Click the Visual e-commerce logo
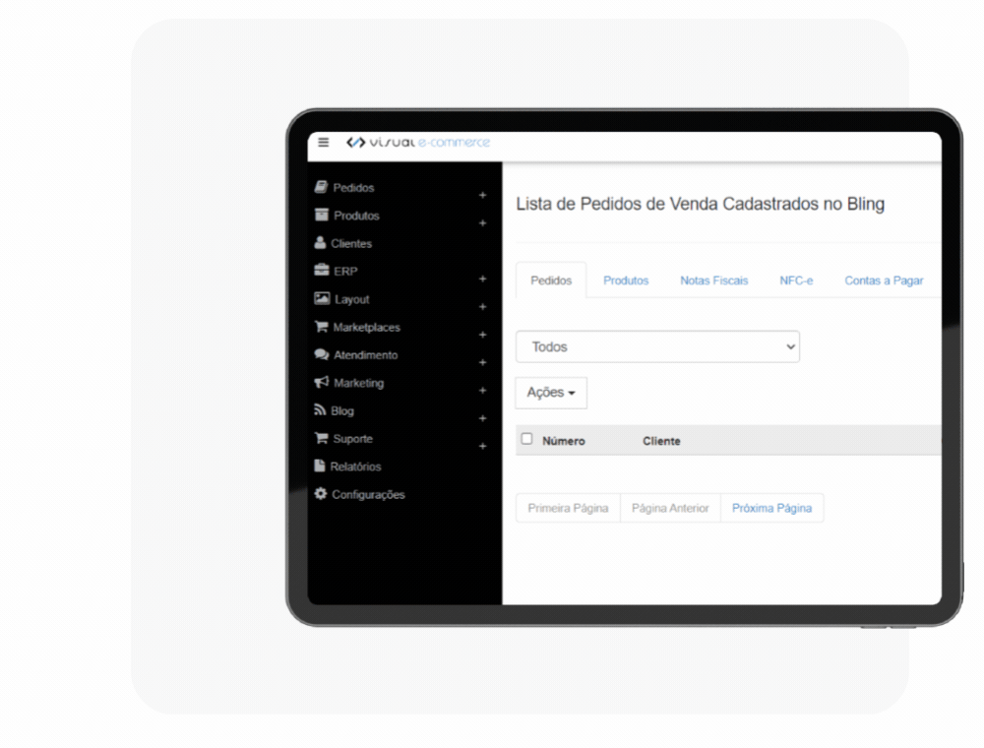The image size is (984, 748). tap(417, 144)
